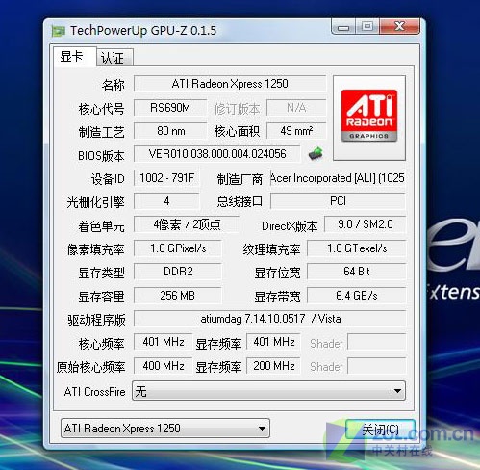Click the 修订版本 label

tap(237, 109)
